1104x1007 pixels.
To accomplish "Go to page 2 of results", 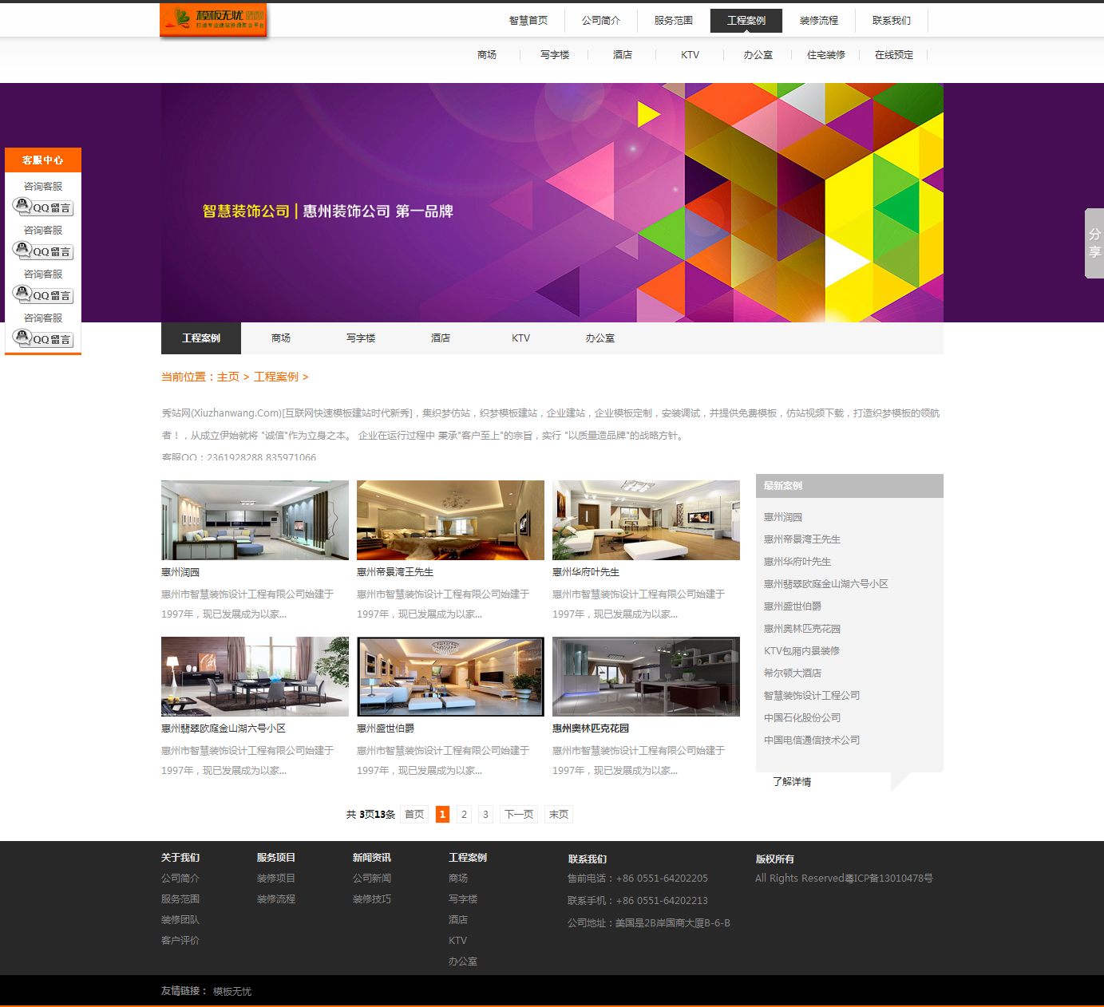I will (x=464, y=815).
